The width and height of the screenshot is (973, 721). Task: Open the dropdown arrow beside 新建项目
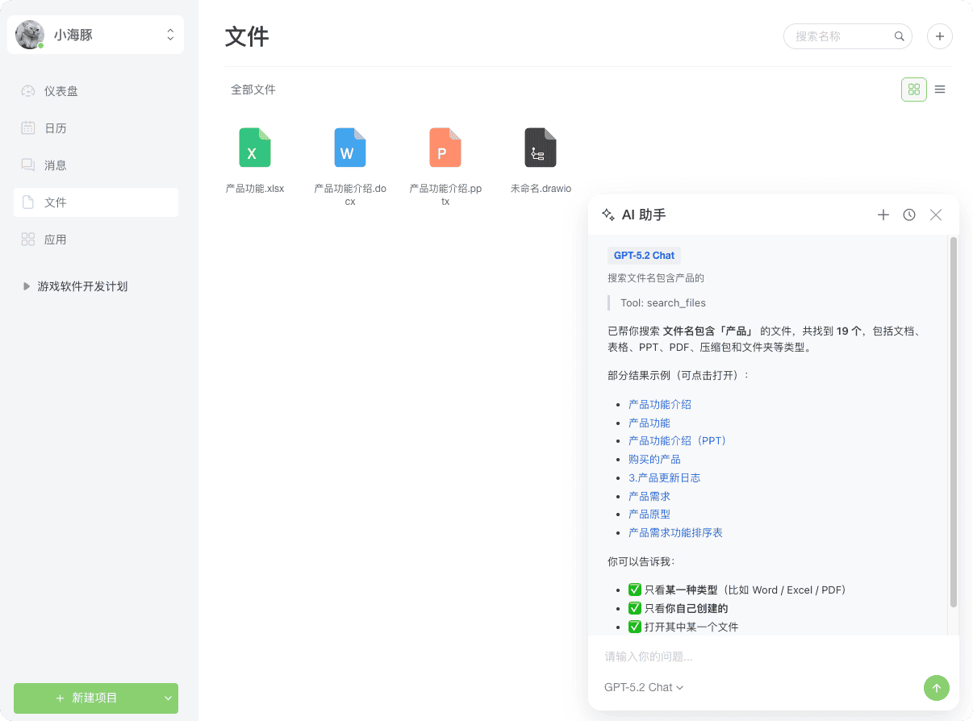tap(169, 698)
